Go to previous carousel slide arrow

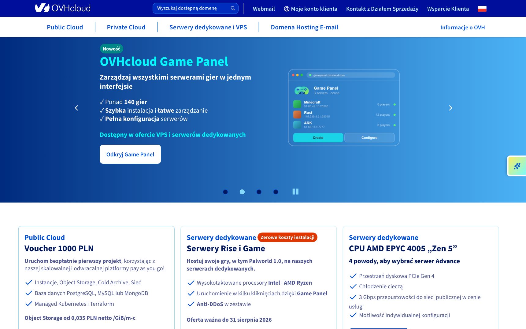click(x=76, y=108)
